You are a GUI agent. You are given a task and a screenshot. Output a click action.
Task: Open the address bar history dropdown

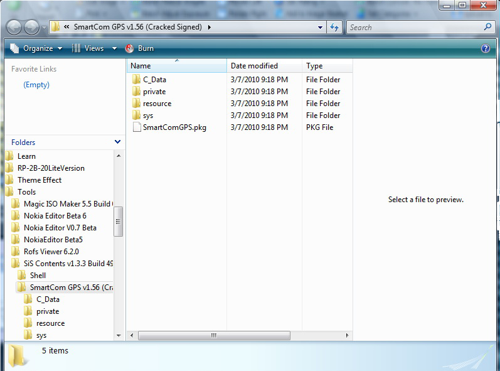point(320,28)
